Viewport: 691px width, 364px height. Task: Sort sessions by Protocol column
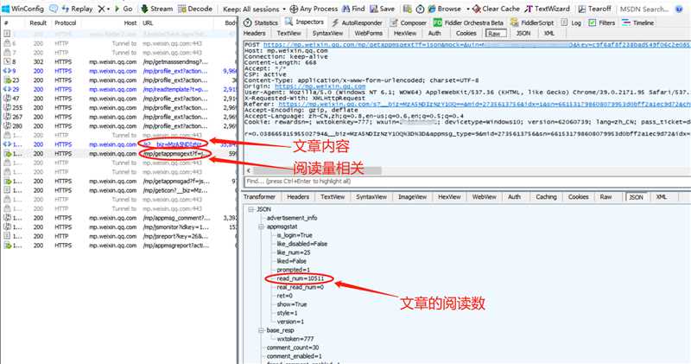click(66, 23)
